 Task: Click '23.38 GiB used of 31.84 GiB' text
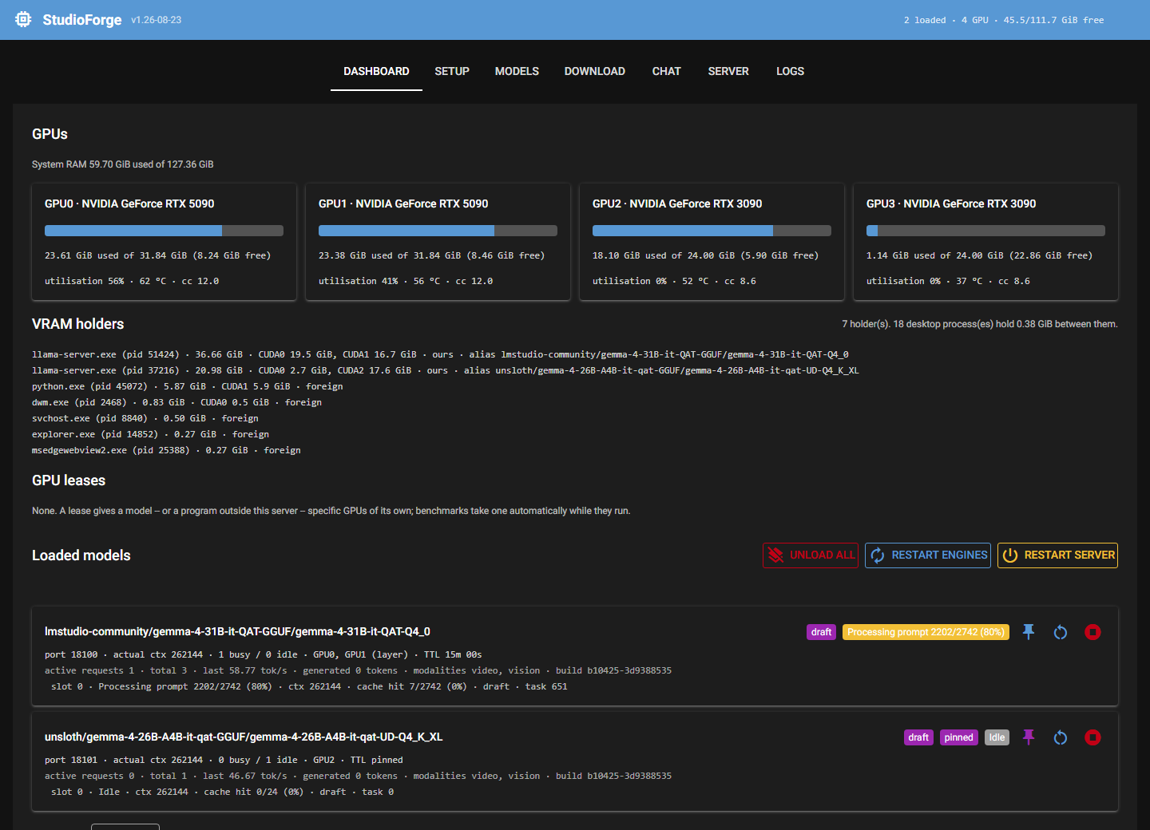431,255
